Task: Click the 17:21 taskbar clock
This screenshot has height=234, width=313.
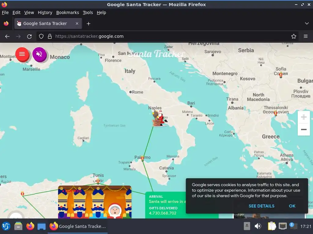Action: coord(306,226)
